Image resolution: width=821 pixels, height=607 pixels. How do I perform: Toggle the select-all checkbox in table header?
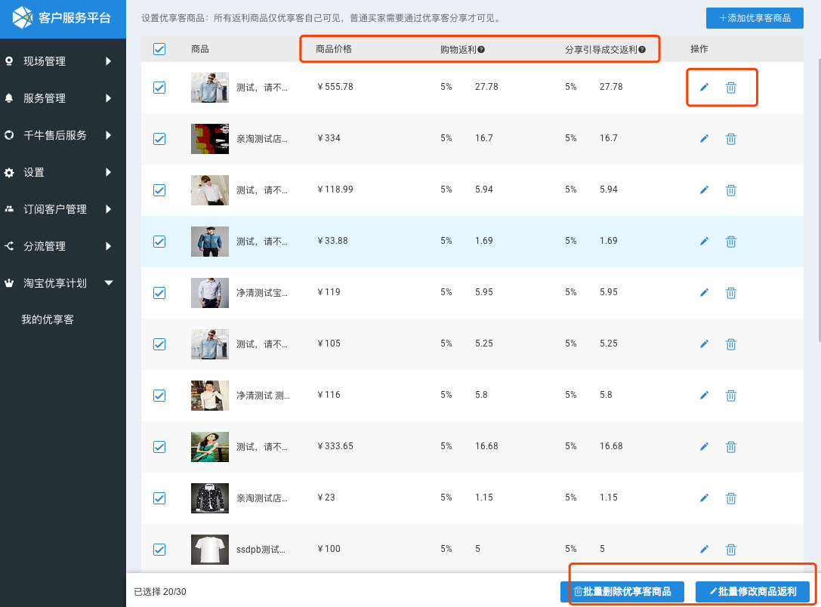pyautogui.click(x=159, y=49)
